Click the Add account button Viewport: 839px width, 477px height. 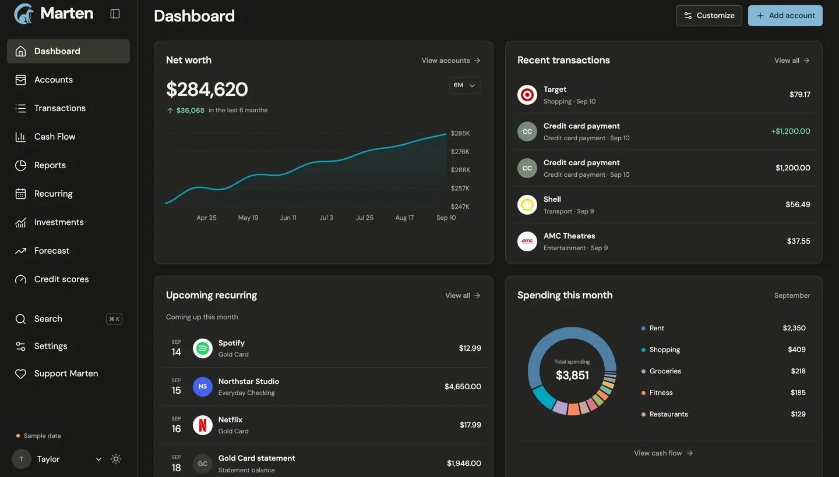(785, 16)
